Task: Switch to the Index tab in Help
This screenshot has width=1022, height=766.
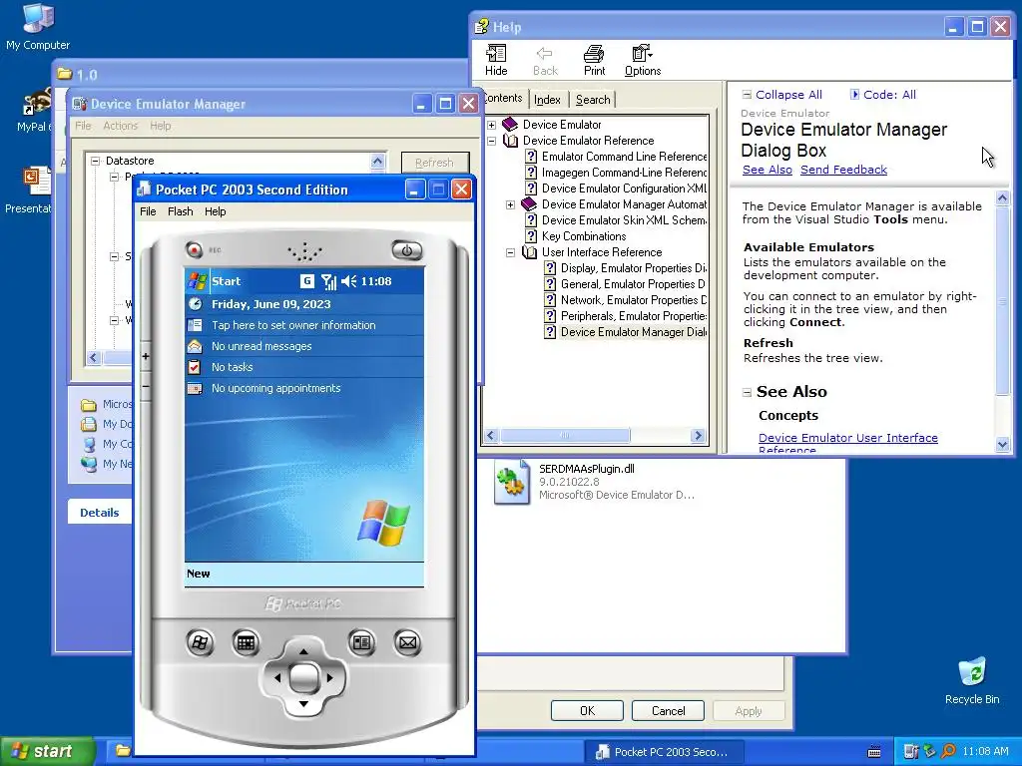Action: [x=547, y=100]
